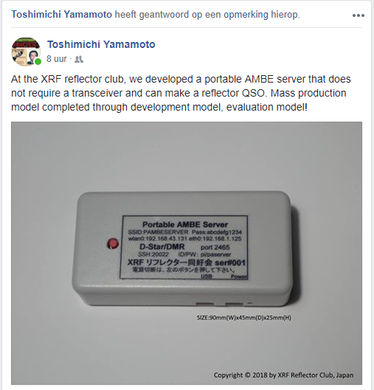The width and height of the screenshot is (374, 390).
Task: Follow the 'opmerking' link in header
Action: [246, 15]
